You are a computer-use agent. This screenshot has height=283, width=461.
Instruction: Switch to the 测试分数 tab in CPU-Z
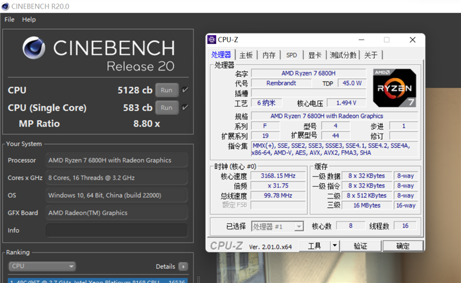click(343, 55)
